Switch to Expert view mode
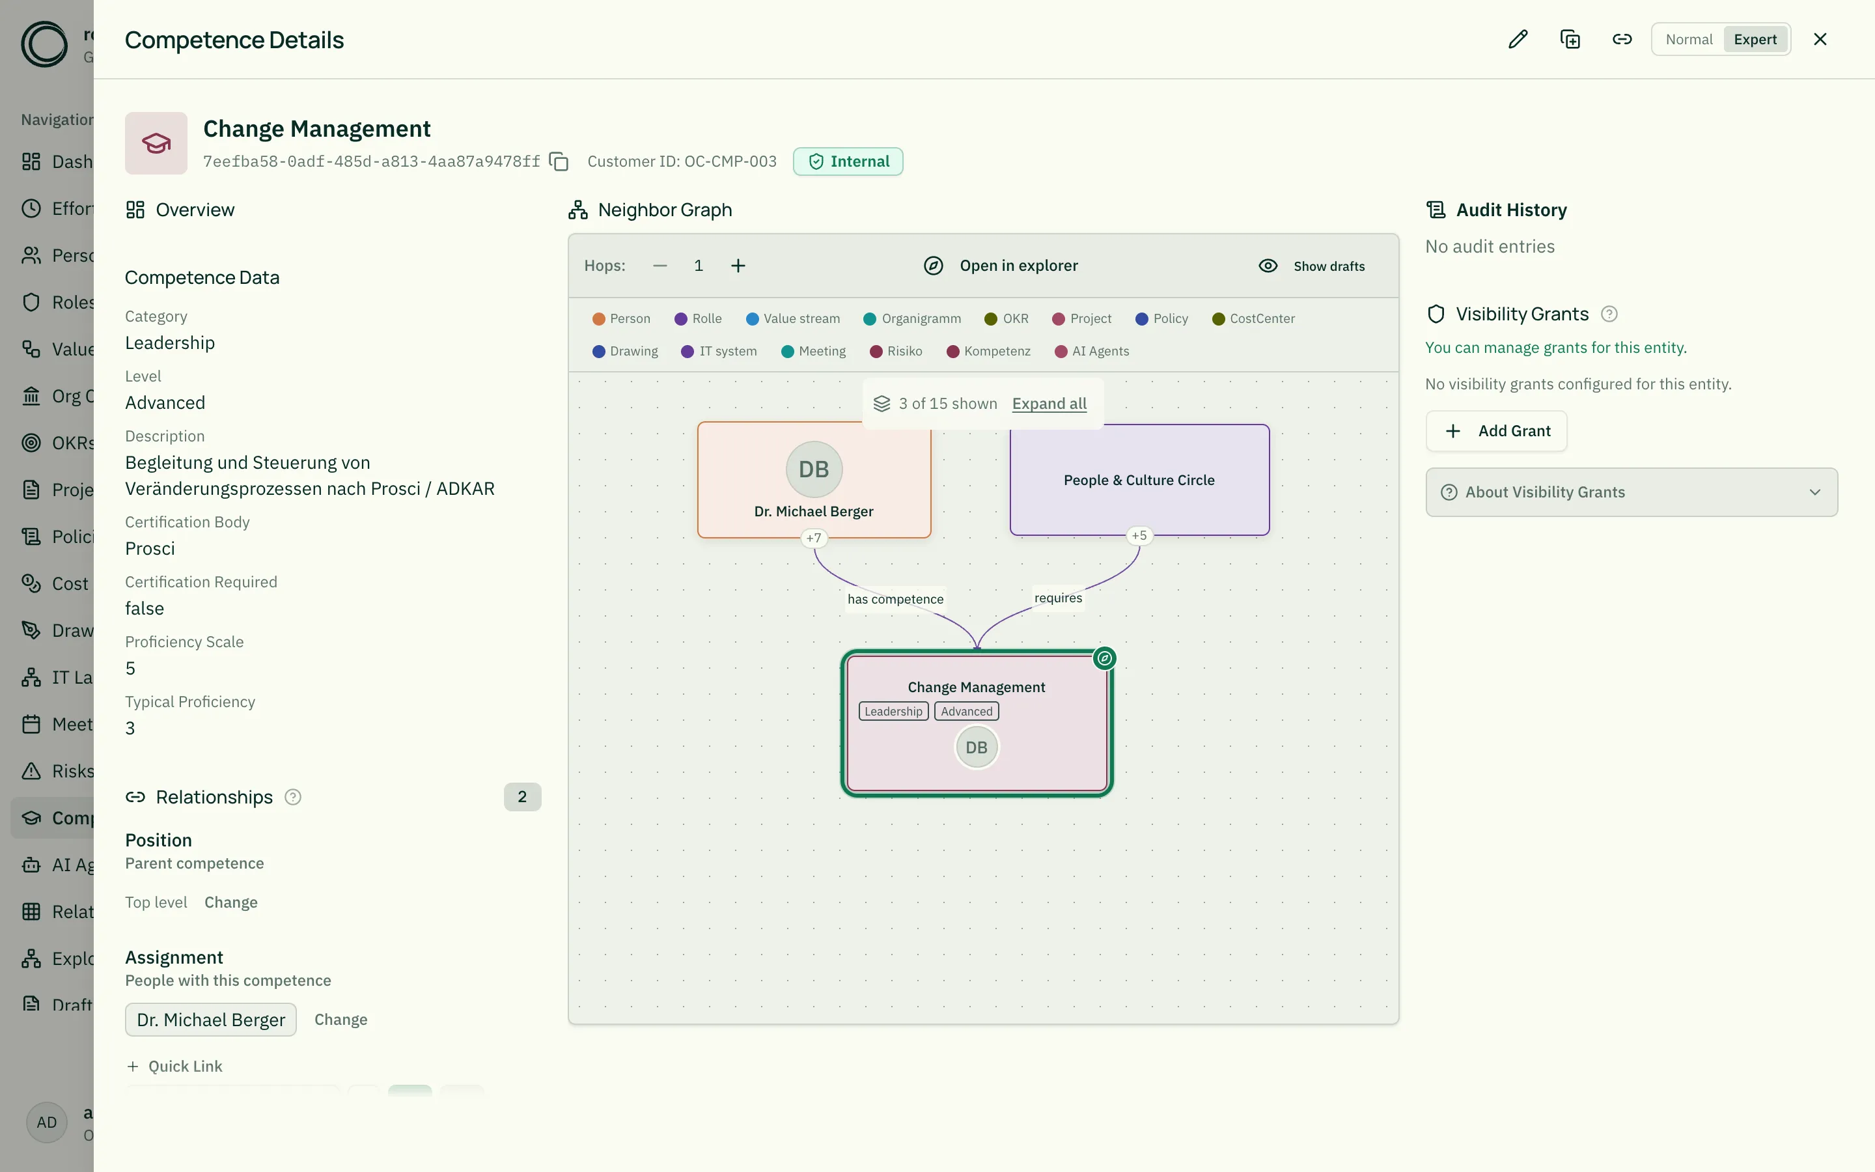The width and height of the screenshot is (1875, 1172). click(x=1755, y=40)
